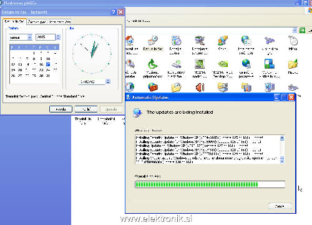Open the Scheduled Tasks folder-with-clock icon
Image resolution: width=312 pixels, height=225 pixels.
click(x=176, y=87)
